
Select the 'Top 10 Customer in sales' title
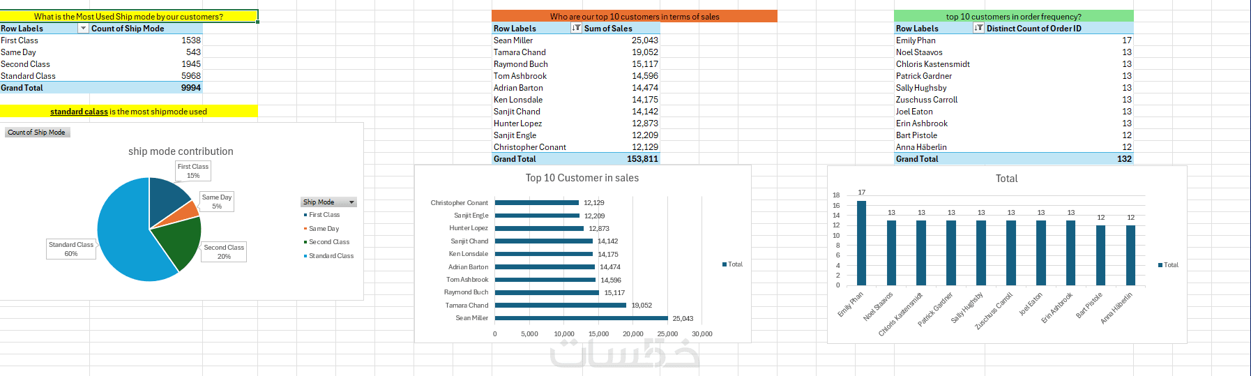pos(582,178)
